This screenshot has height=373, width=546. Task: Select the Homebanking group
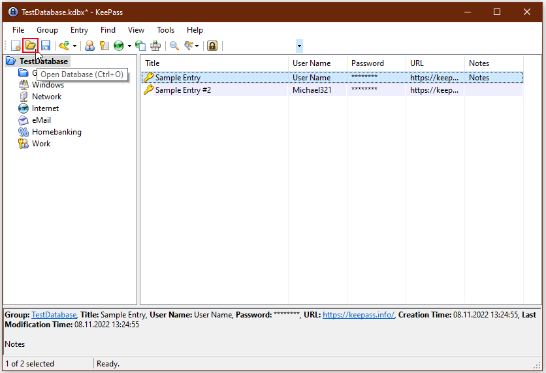click(x=57, y=132)
